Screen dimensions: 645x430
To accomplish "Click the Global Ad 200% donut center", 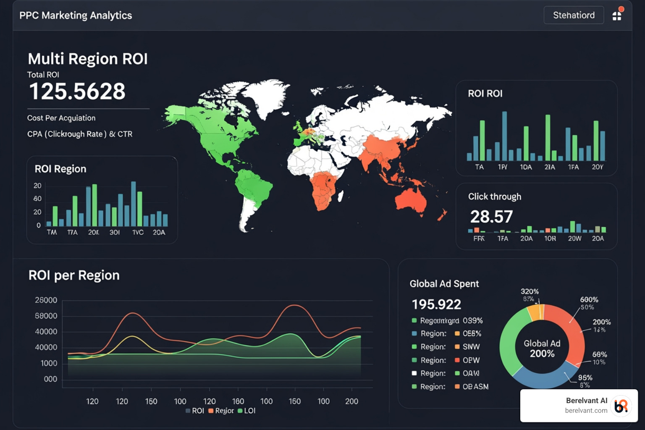I will [542, 348].
